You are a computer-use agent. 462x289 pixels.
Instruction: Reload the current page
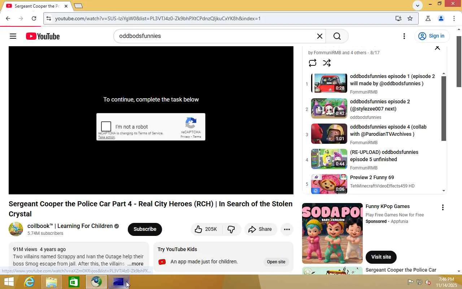(34, 18)
